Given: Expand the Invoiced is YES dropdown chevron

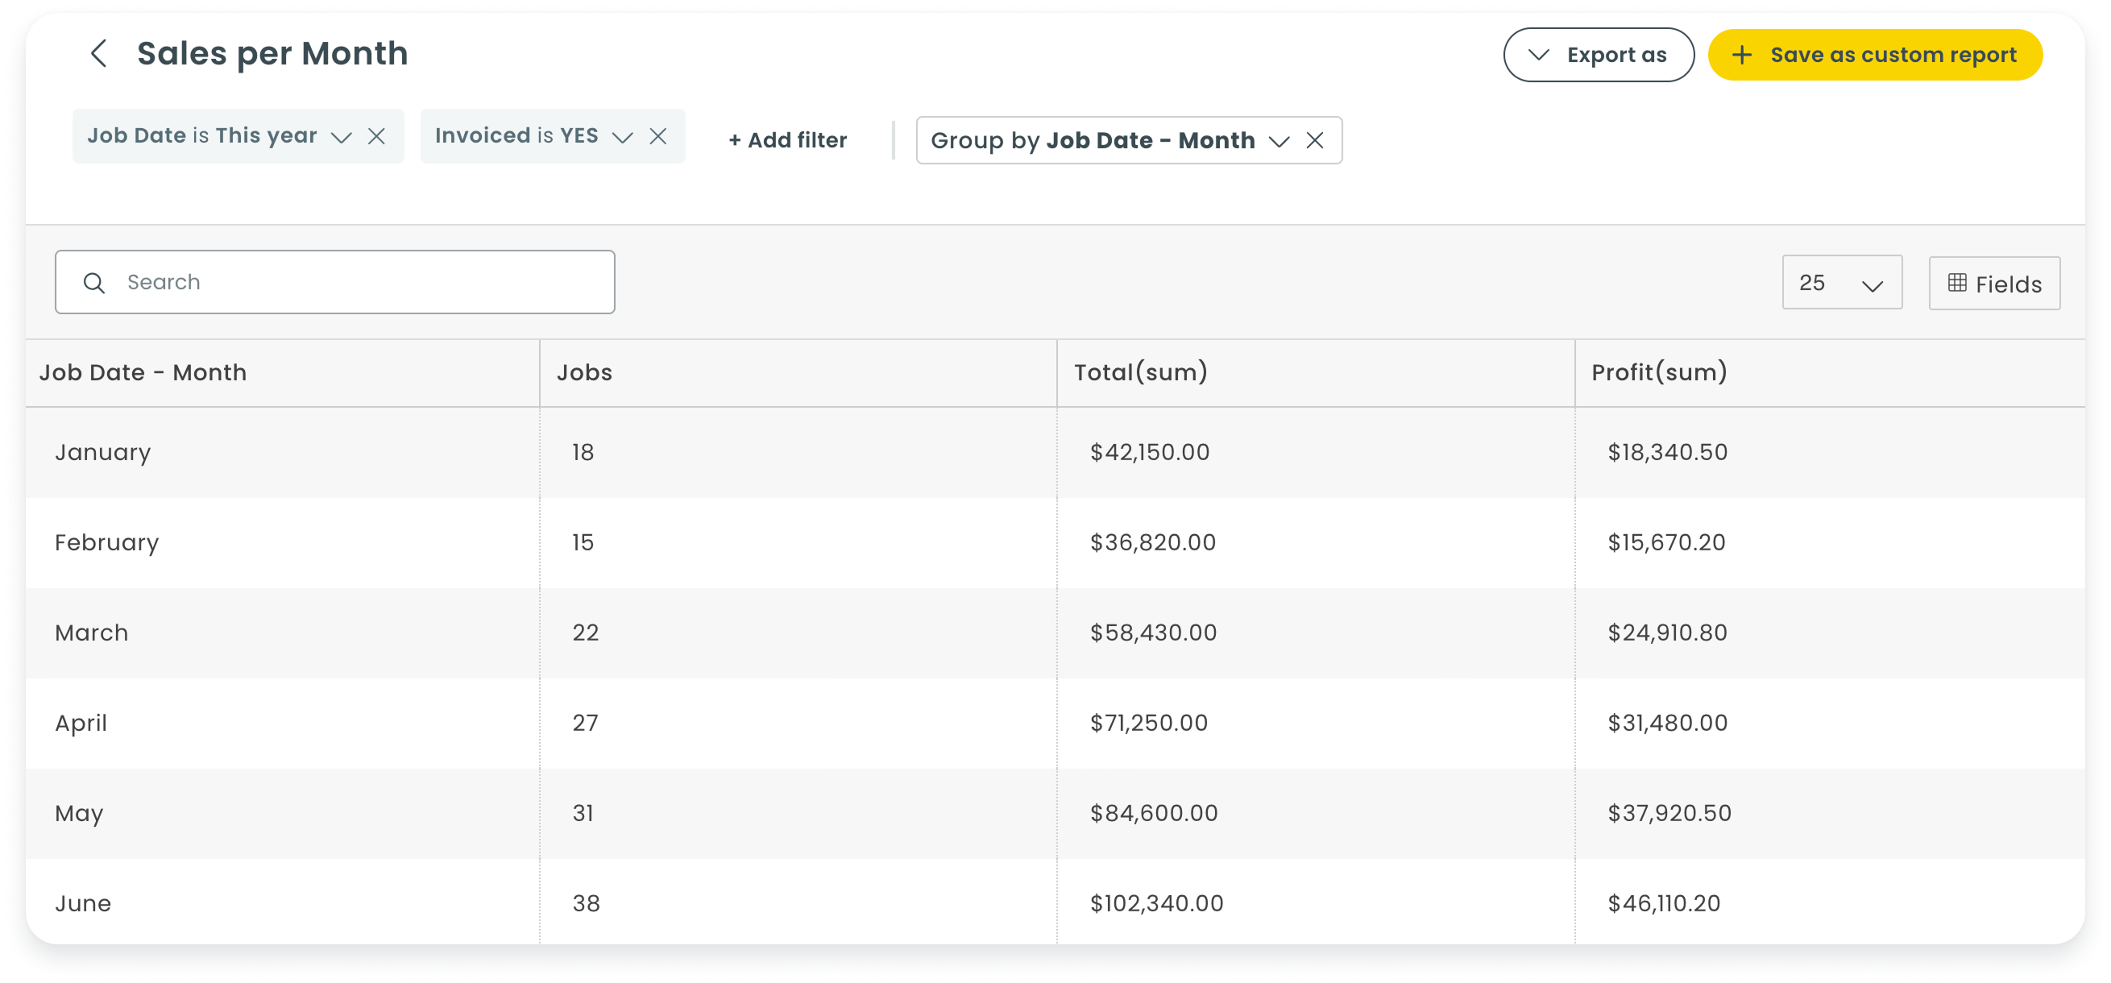Looking at the screenshot, I should tap(623, 137).
